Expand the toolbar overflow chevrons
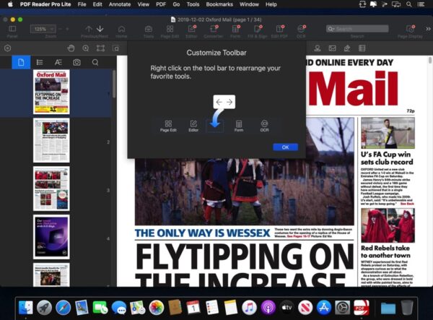Screen dimensions: 433x320 pos(428,29)
